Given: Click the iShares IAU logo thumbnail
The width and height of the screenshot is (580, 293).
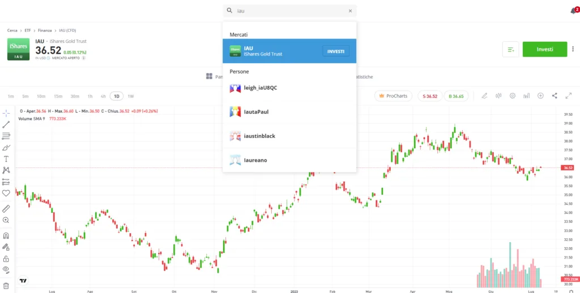Looking at the screenshot, I should click(19, 49).
